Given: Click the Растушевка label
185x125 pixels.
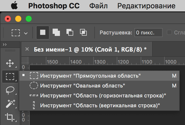Looking at the screenshot, I should (x=116, y=33).
